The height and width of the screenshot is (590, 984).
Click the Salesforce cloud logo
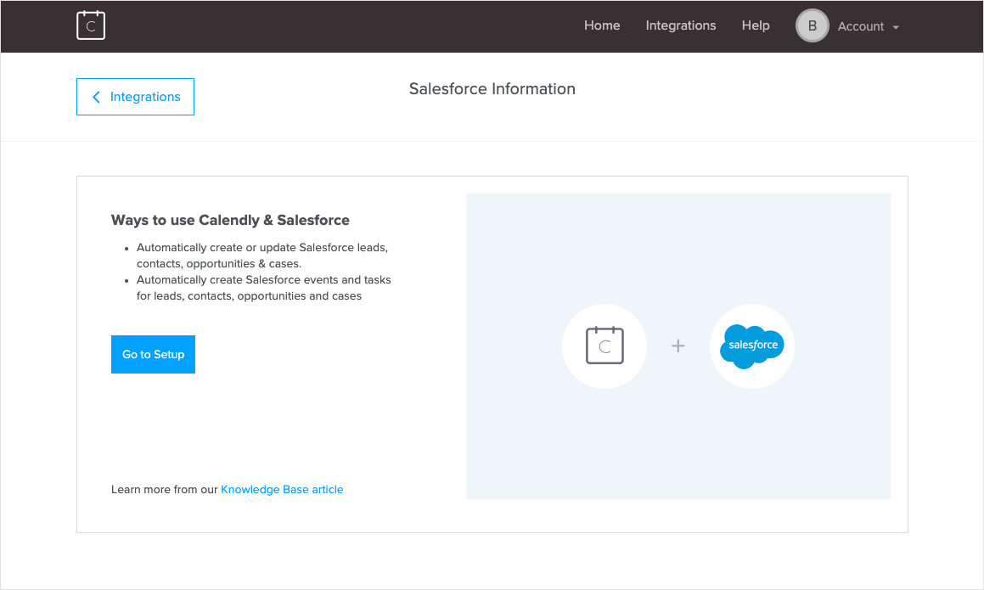pos(752,346)
